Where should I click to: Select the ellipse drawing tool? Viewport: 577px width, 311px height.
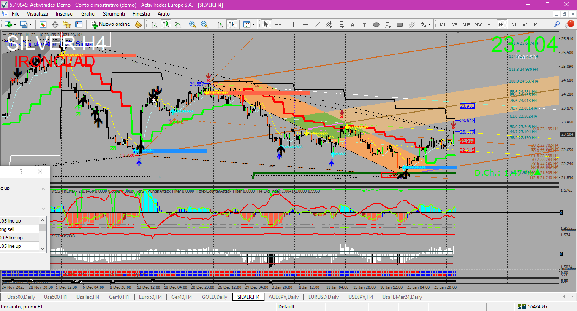click(x=376, y=24)
